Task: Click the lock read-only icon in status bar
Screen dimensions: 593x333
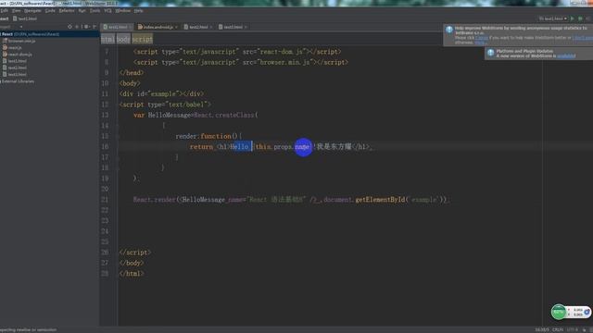Action: pyautogui.click(x=585, y=329)
